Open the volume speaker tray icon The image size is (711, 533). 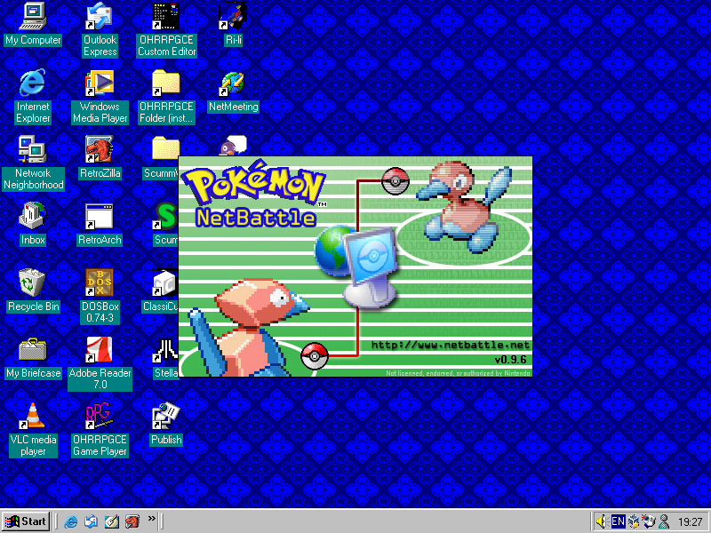602,521
